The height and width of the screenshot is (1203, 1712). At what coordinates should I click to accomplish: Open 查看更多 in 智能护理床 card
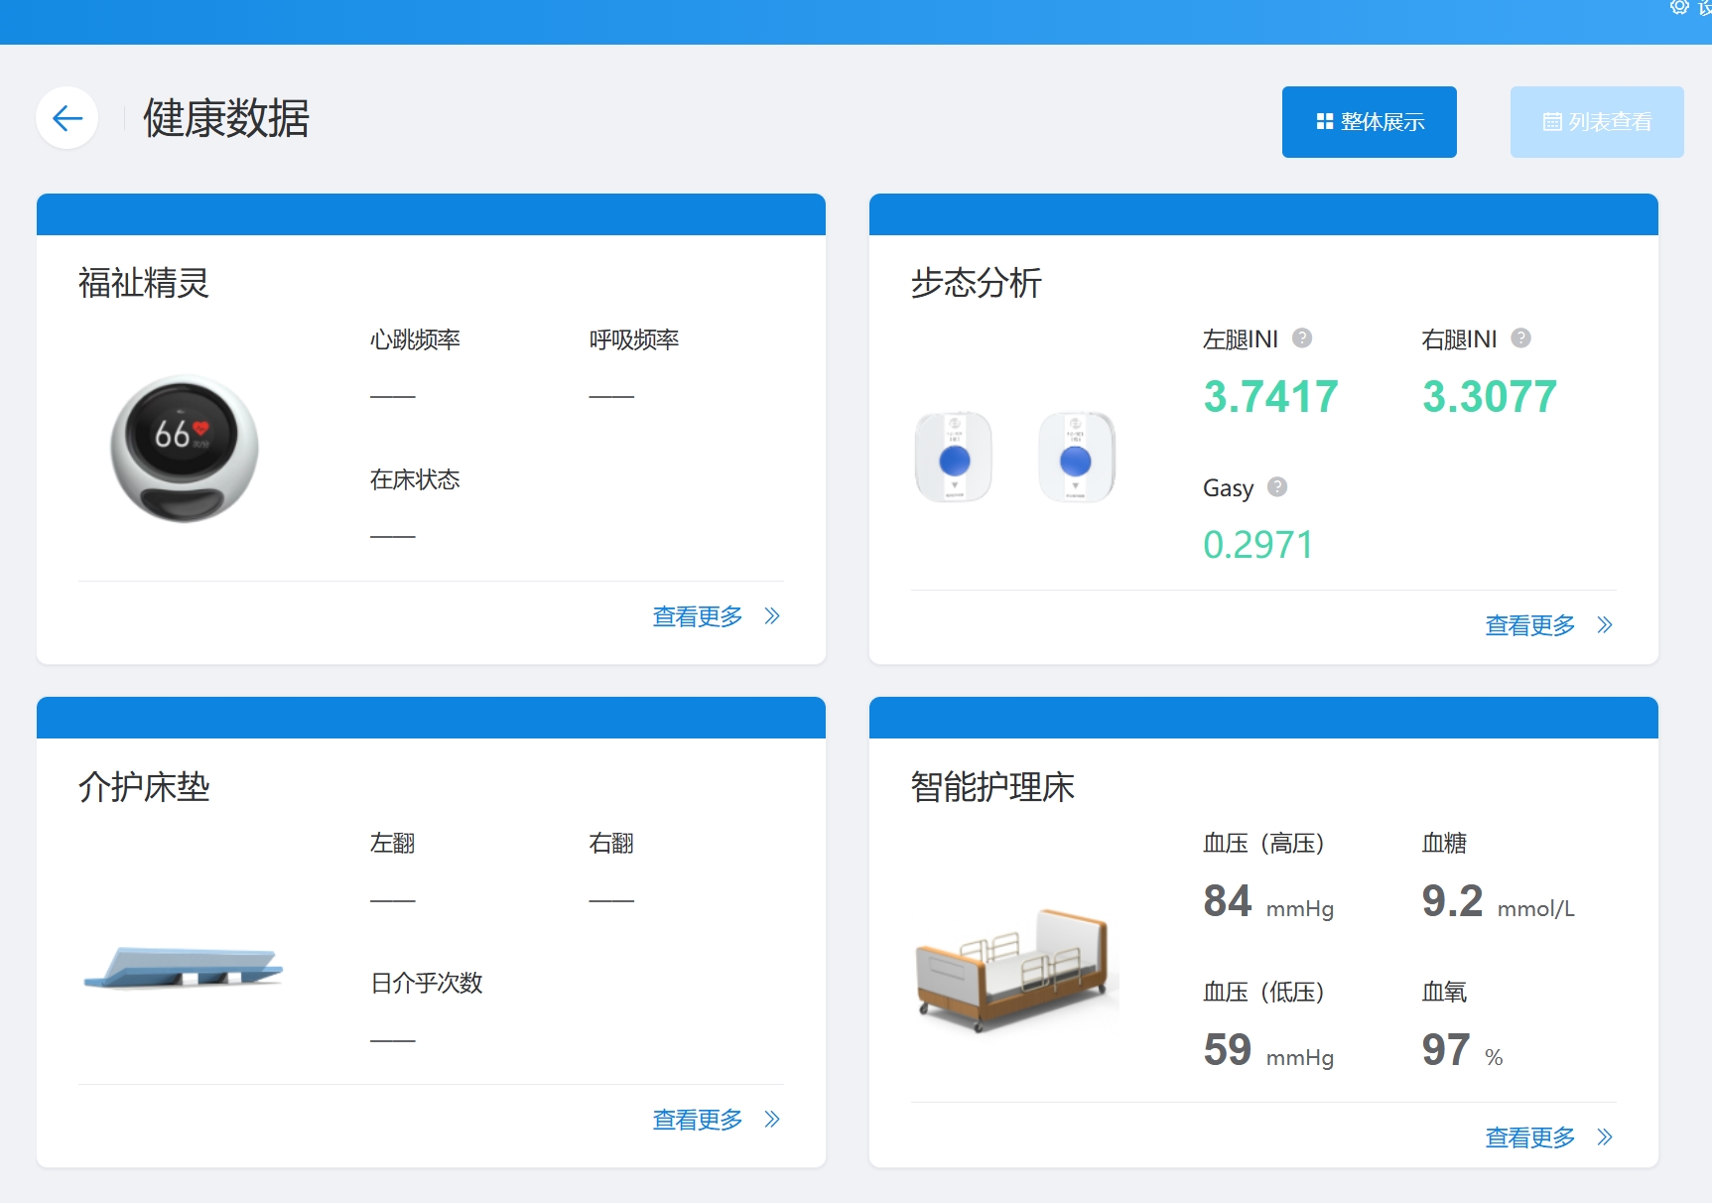click(x=1529, y=1137)
